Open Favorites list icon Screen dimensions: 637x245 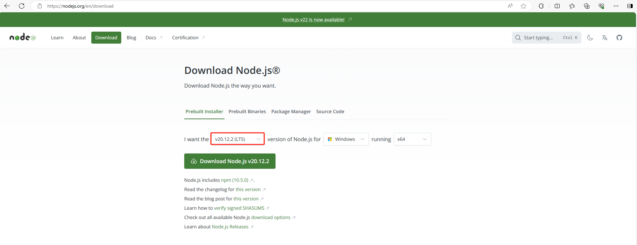(x=572, y=6)
